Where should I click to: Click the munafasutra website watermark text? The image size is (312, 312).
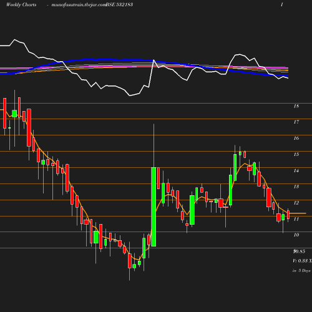[79, 4]
